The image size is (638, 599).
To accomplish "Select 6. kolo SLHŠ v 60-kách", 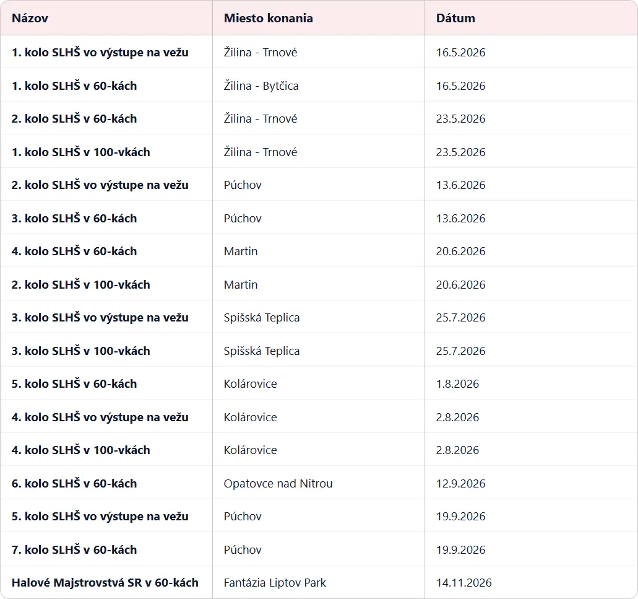I will coord(74,484).
